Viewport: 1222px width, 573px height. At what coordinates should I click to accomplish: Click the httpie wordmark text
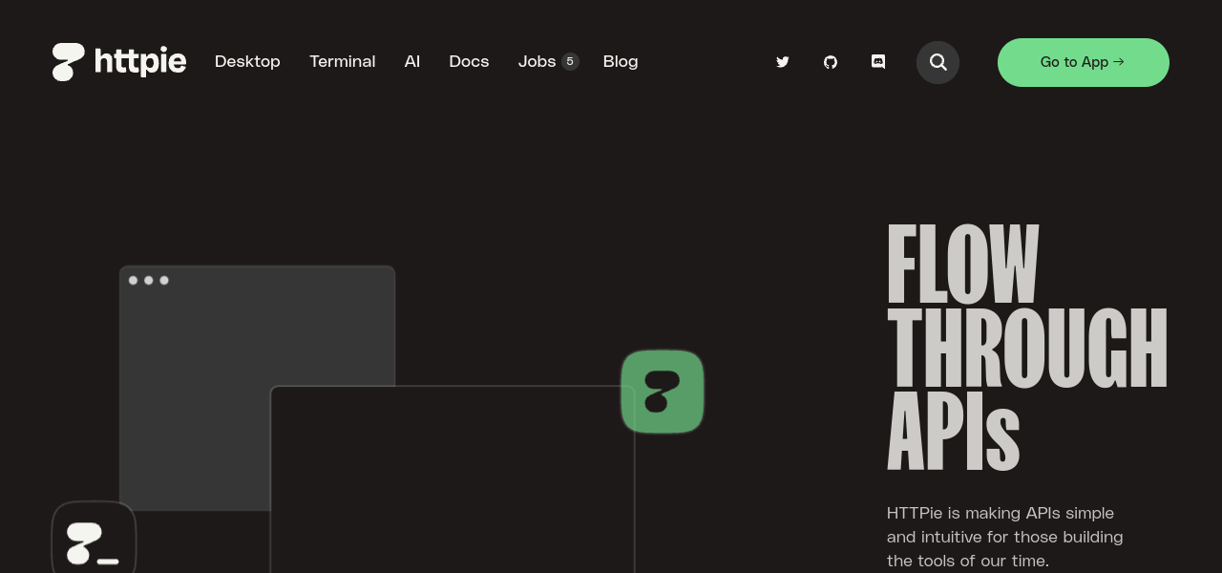pos(140,62)
